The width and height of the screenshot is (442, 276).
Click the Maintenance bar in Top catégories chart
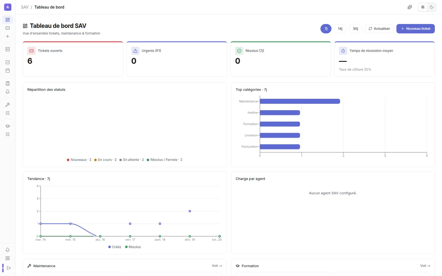[300, 101]
